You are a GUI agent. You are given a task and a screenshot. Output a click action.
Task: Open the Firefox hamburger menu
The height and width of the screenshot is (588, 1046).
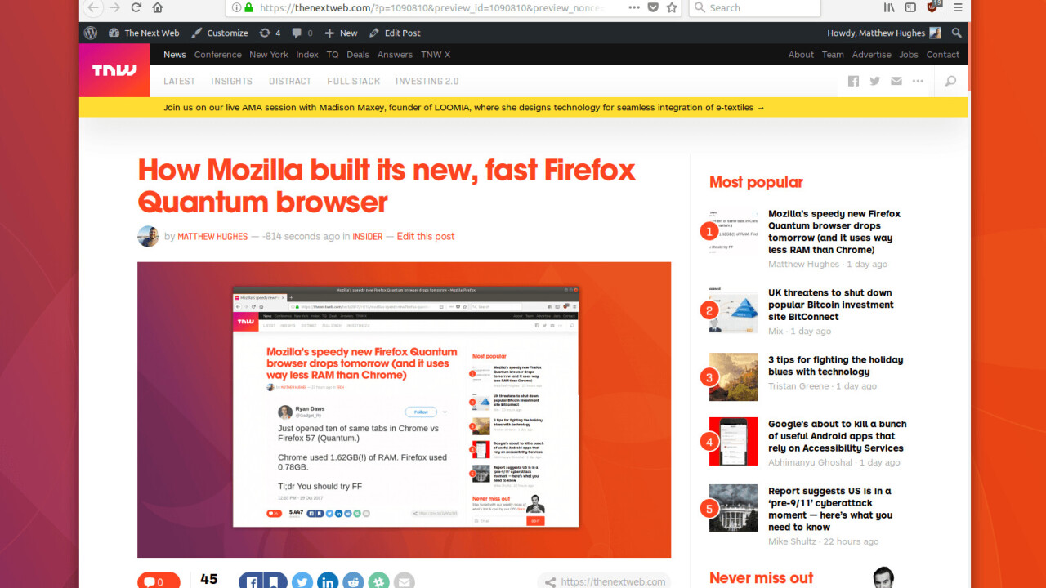pyautogui.click(x=958, y=7)
